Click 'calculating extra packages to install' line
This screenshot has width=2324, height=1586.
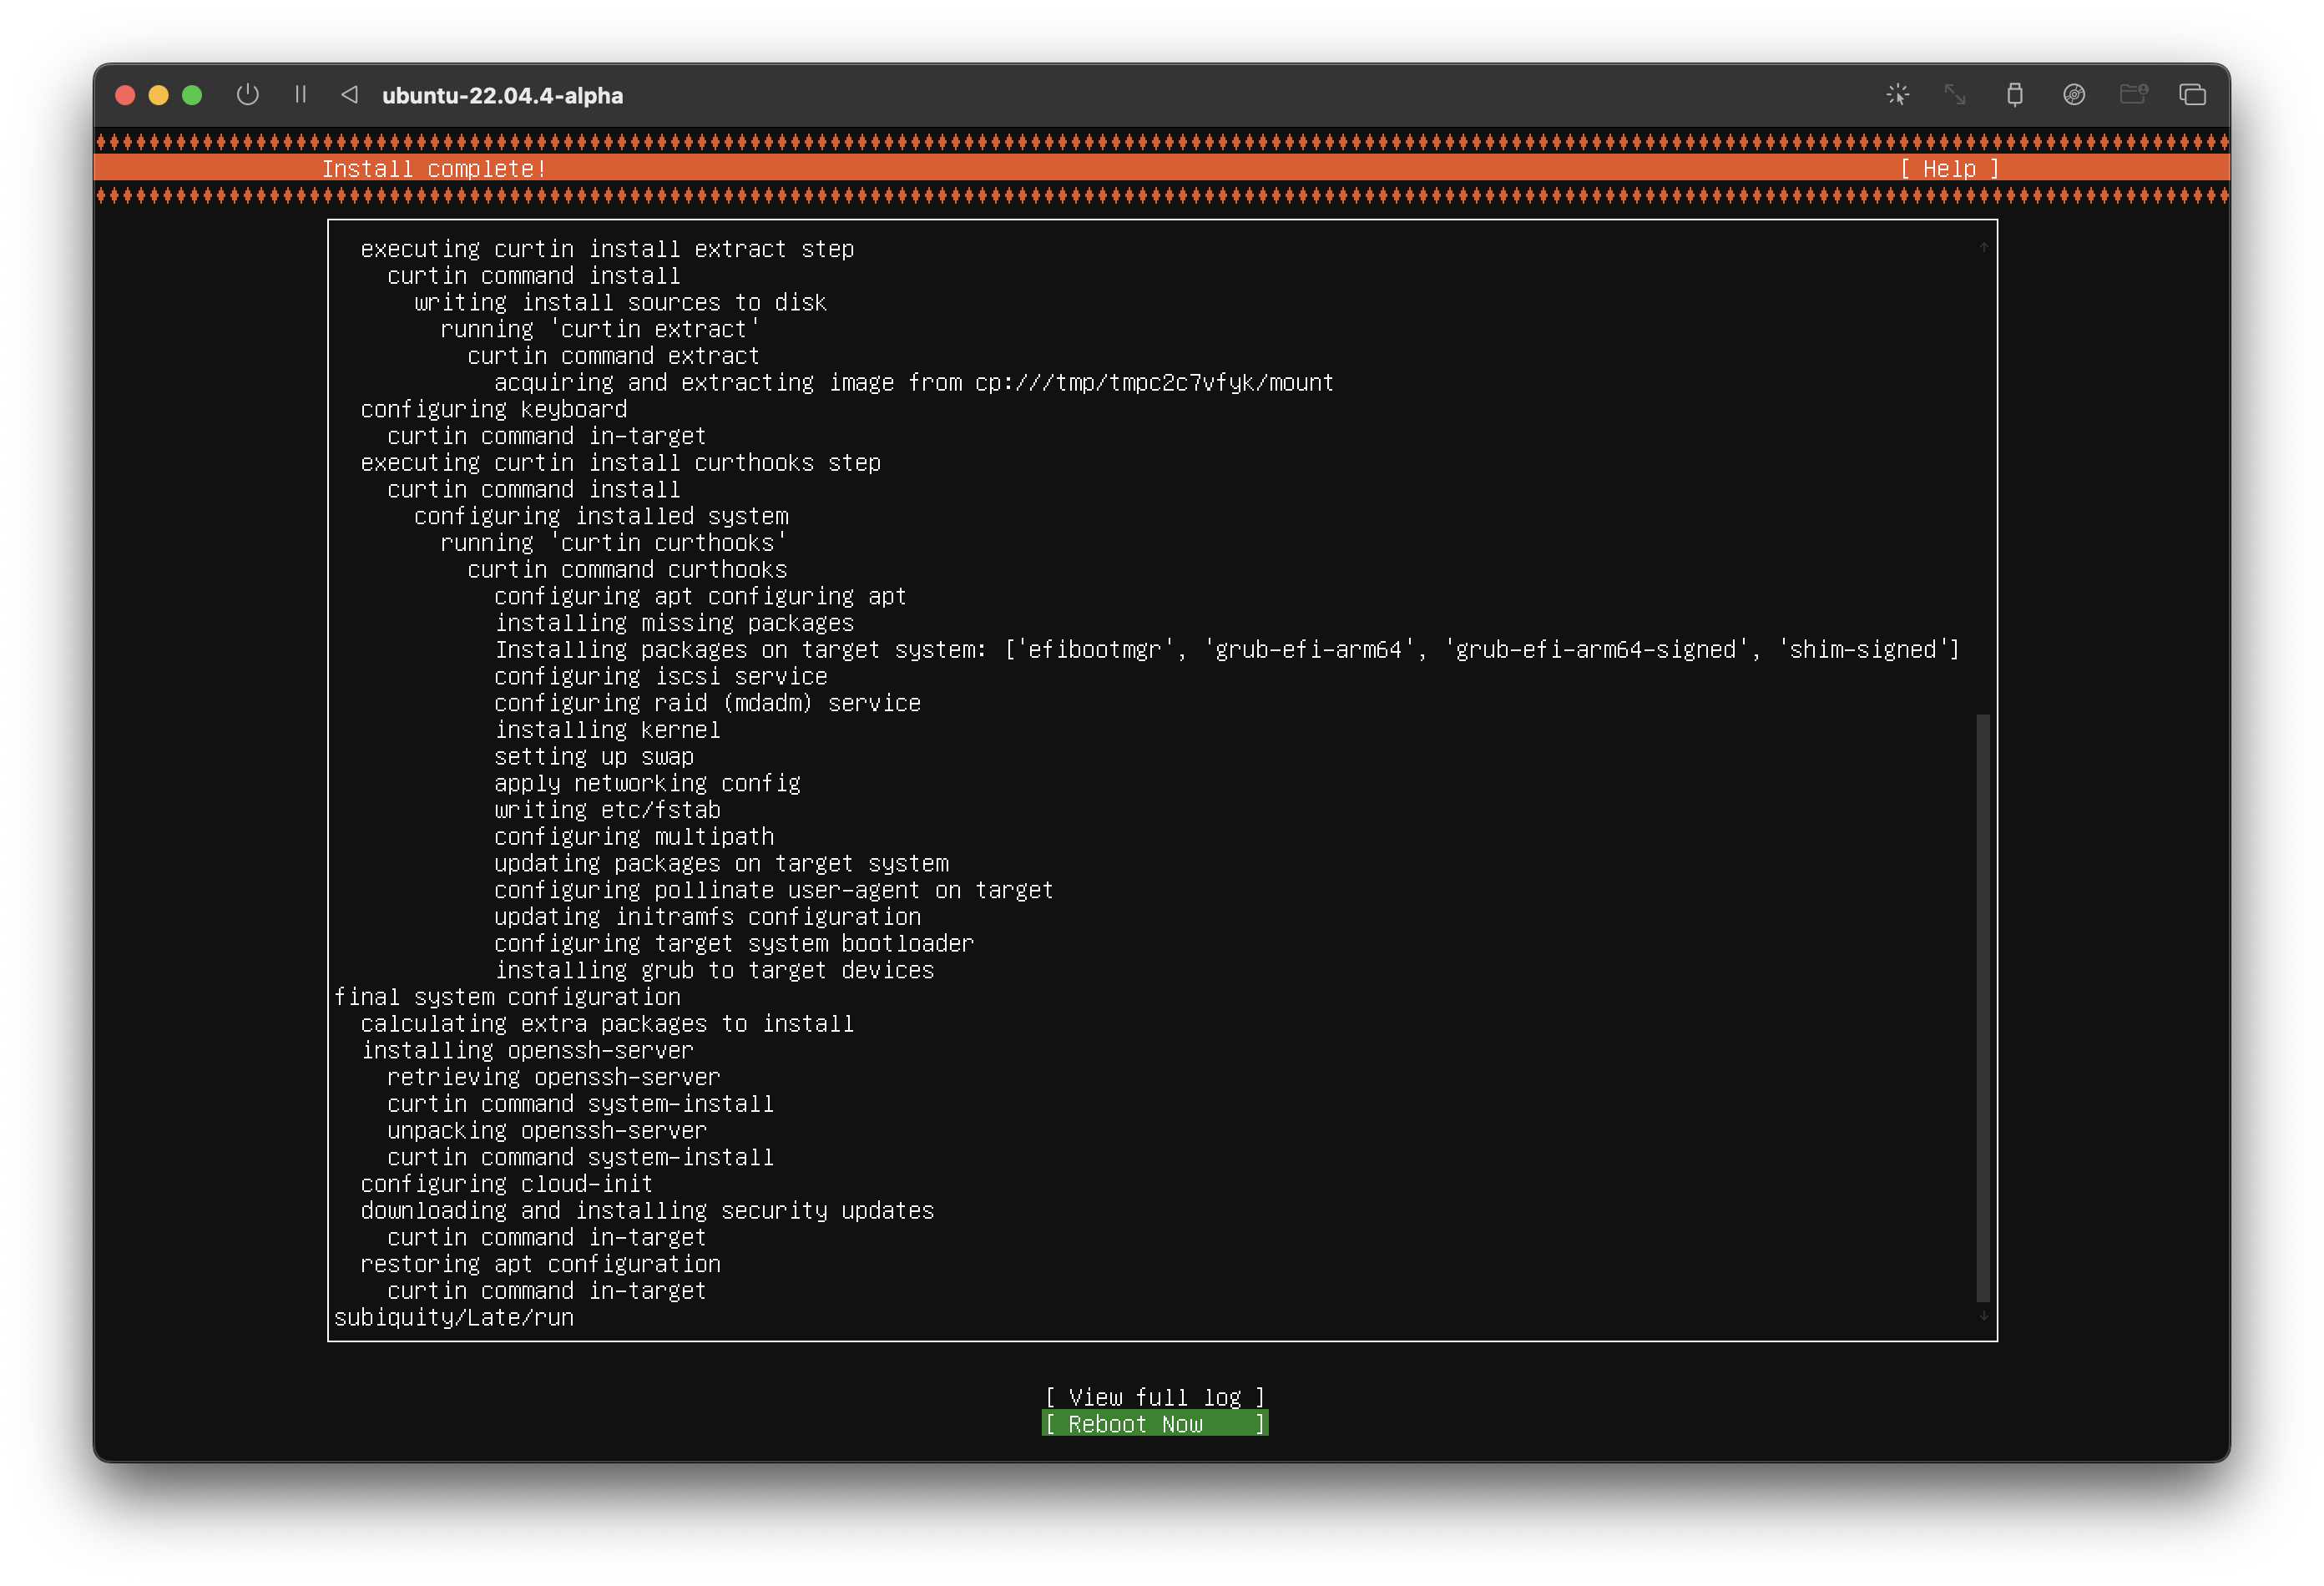click(x=607, y=1024)
